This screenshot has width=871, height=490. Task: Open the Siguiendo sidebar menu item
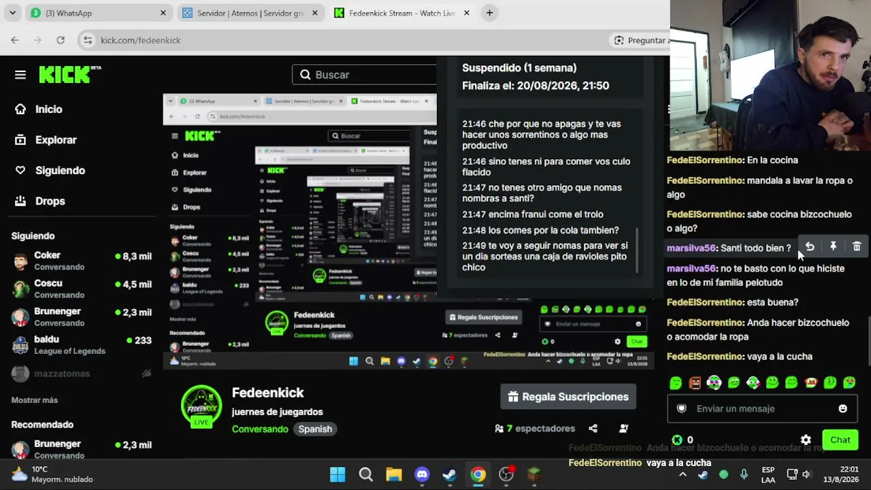pos(50,170)
